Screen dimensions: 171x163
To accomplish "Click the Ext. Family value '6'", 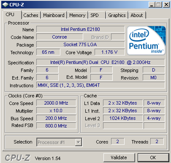I will tap(47, 77).
